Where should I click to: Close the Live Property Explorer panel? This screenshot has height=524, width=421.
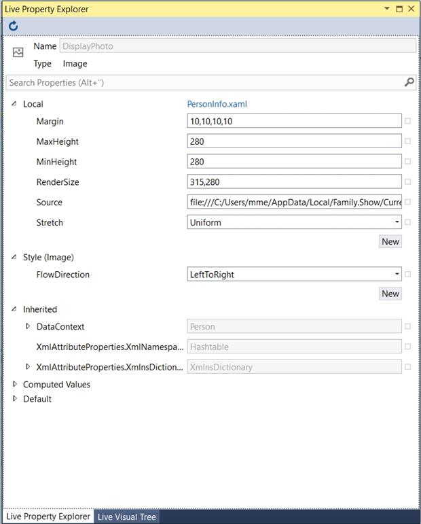tap(411, 9)
